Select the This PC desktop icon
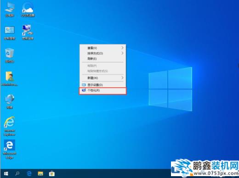The width and height of the screenshot is (239, 178). pos(10,10)
